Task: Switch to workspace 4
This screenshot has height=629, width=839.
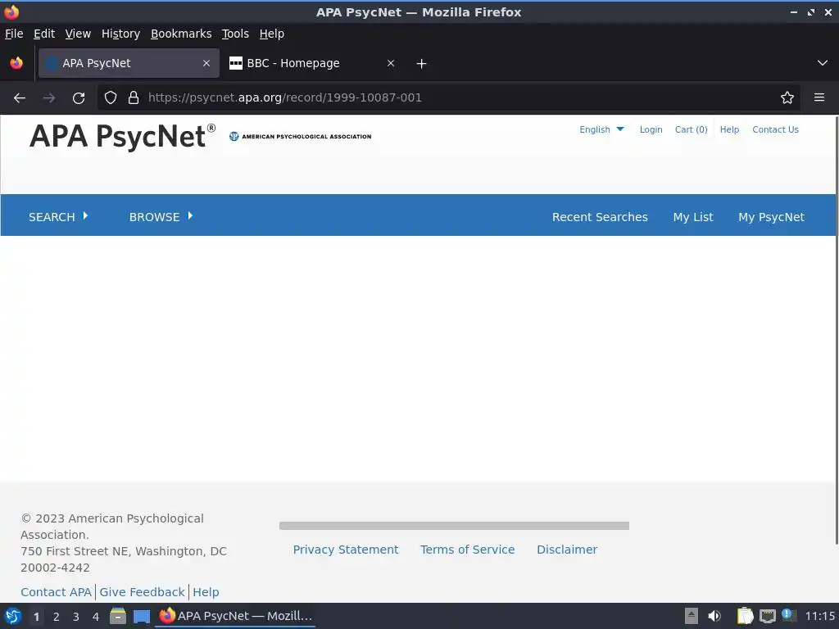Action: tap(96, 617)
